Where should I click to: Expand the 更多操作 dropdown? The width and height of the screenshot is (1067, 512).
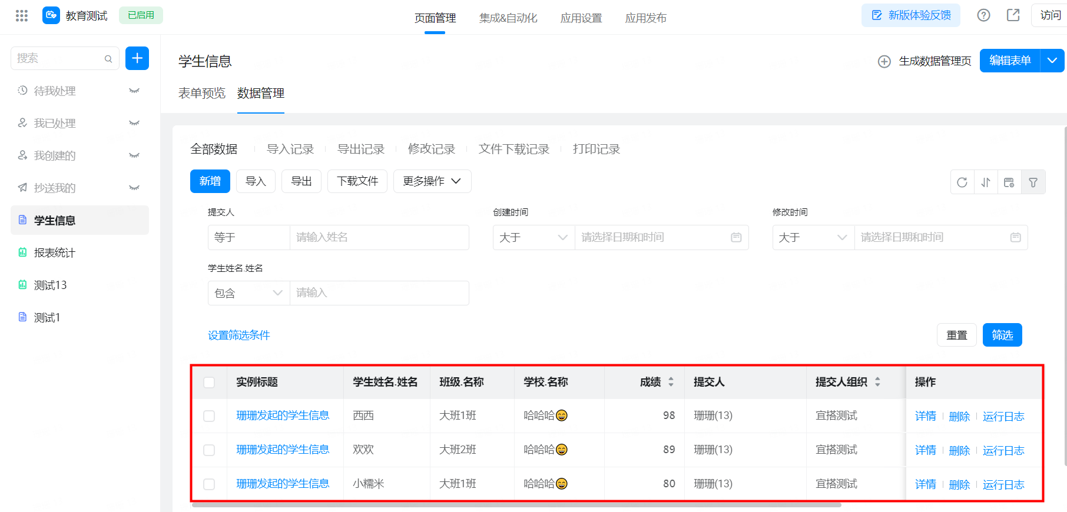pyautogui.click(x=432, y=181)
